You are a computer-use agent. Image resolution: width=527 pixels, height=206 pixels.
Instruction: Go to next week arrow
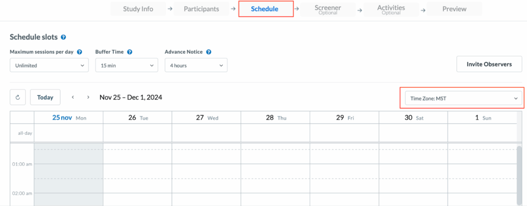[89, 97]
